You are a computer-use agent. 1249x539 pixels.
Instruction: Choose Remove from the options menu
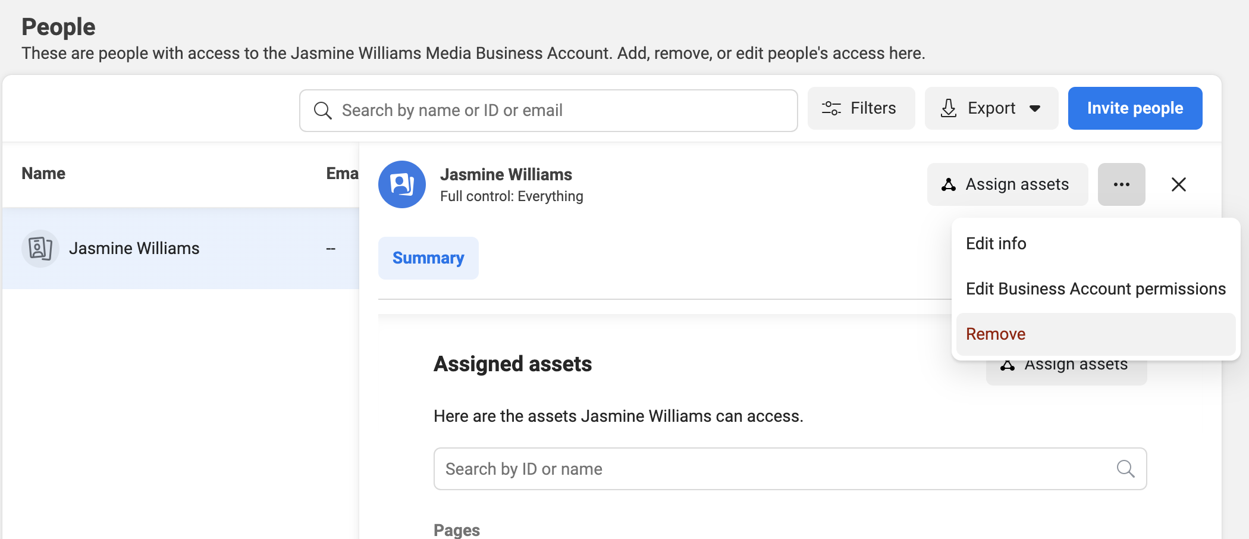(996, 334)
